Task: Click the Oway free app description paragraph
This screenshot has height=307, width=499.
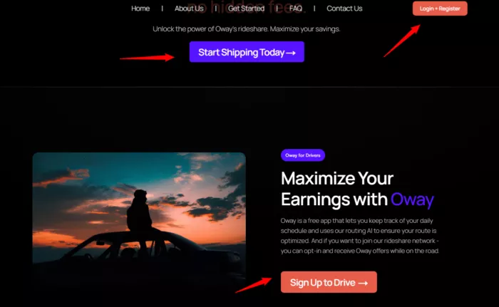Action: tap(360, 236)
